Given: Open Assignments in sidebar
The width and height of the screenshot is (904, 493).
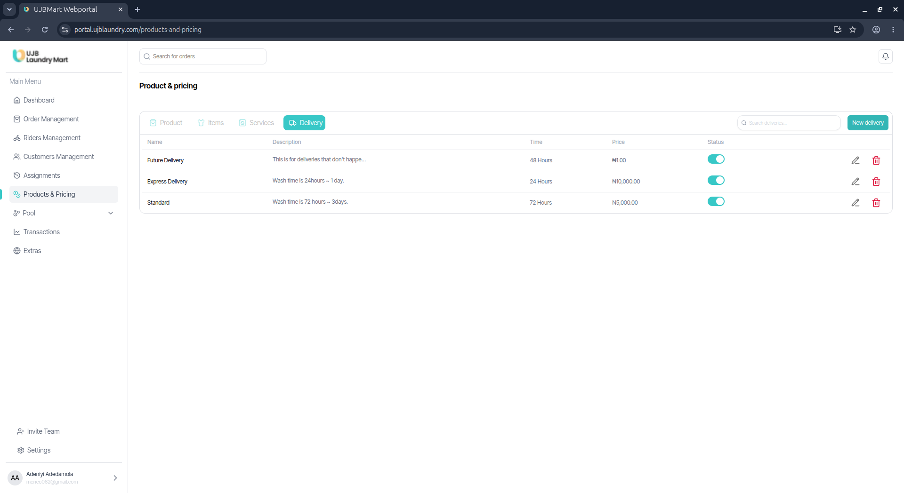Looking at the screenshot, I should coord(64,175).
